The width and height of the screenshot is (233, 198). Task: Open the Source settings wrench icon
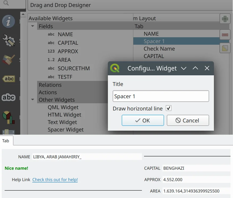click(x=8, y=40)
